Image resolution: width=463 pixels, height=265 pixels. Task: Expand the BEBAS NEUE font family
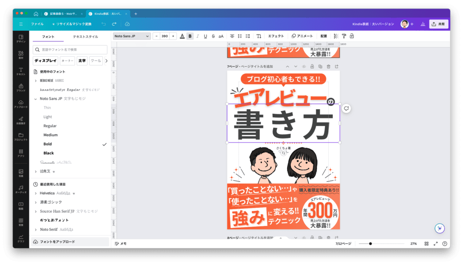tap(36, 81)
